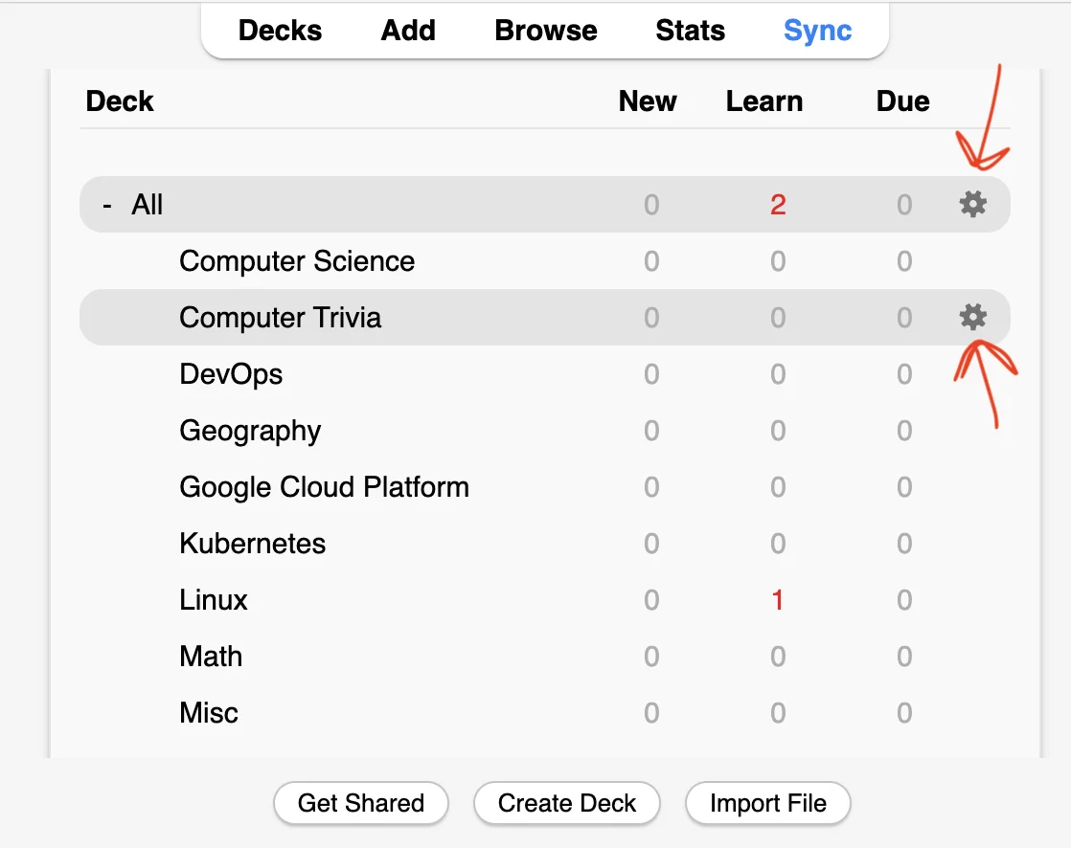
Task: Open the Math deck
Action: (x=211, y=657)
